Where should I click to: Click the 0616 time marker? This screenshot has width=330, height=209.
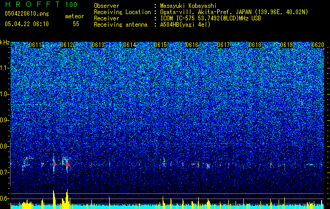pos(192,45)
